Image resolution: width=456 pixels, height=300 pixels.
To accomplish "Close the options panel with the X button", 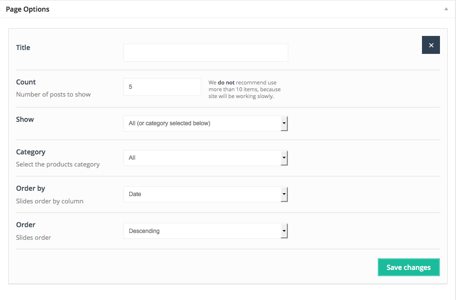I will (431, 45).
